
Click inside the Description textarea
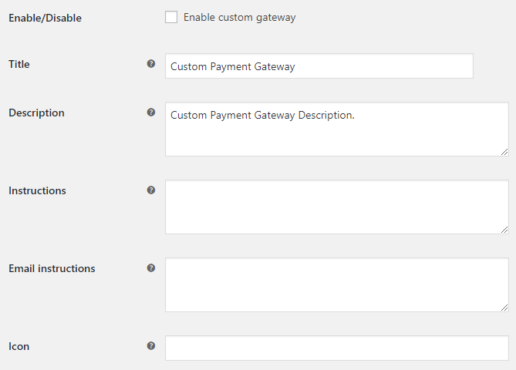(337, 129)
